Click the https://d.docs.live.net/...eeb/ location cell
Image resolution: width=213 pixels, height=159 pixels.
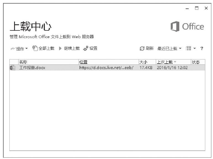coord(106,67)
